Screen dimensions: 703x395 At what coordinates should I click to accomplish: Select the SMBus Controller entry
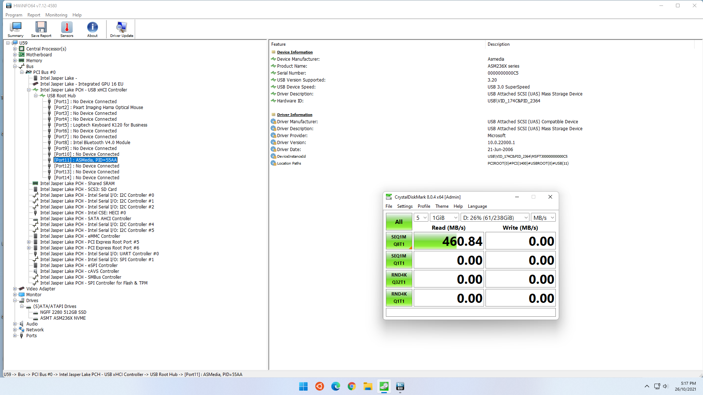point(81,277)
